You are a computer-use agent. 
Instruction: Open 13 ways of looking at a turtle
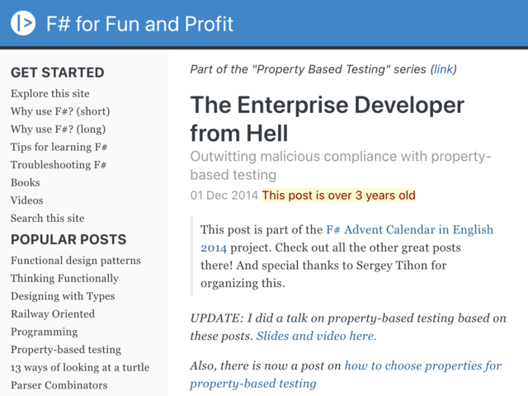(80, 367)
